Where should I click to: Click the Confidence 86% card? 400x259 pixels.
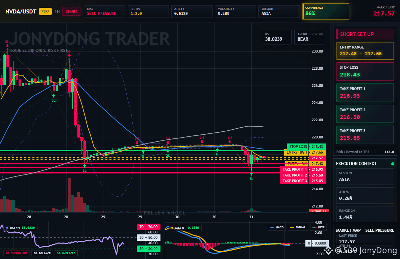point(326,11)
